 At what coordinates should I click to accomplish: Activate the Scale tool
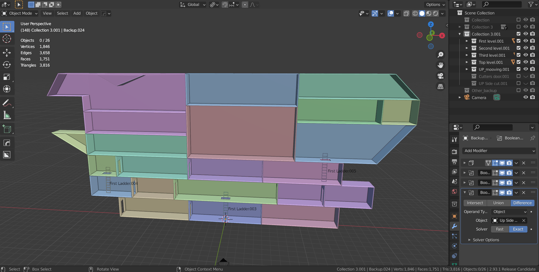click(x=7, y=77)
